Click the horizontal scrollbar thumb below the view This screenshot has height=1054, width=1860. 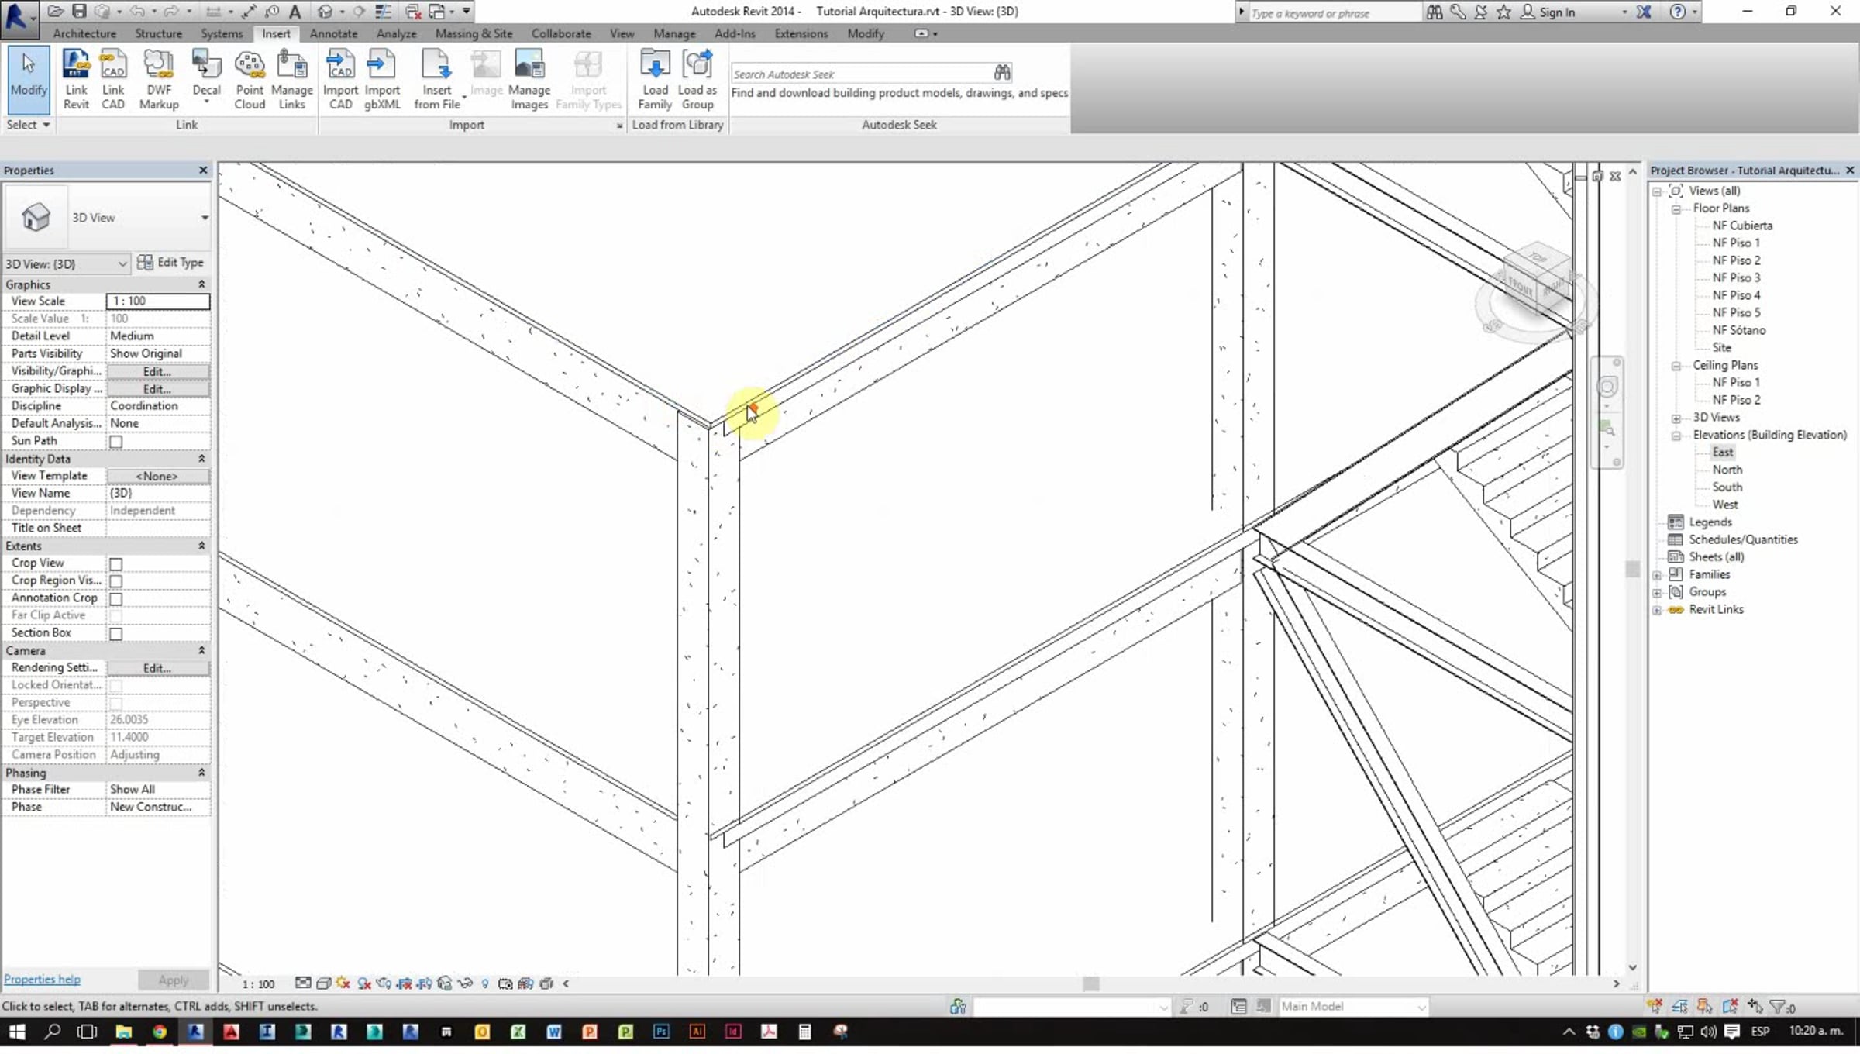[1090, 984]
